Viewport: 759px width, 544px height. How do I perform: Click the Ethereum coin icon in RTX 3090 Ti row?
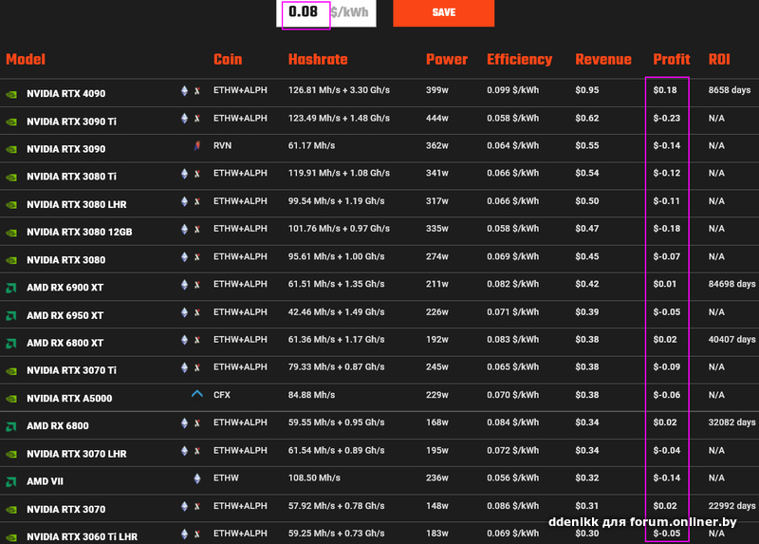(184, 118)
